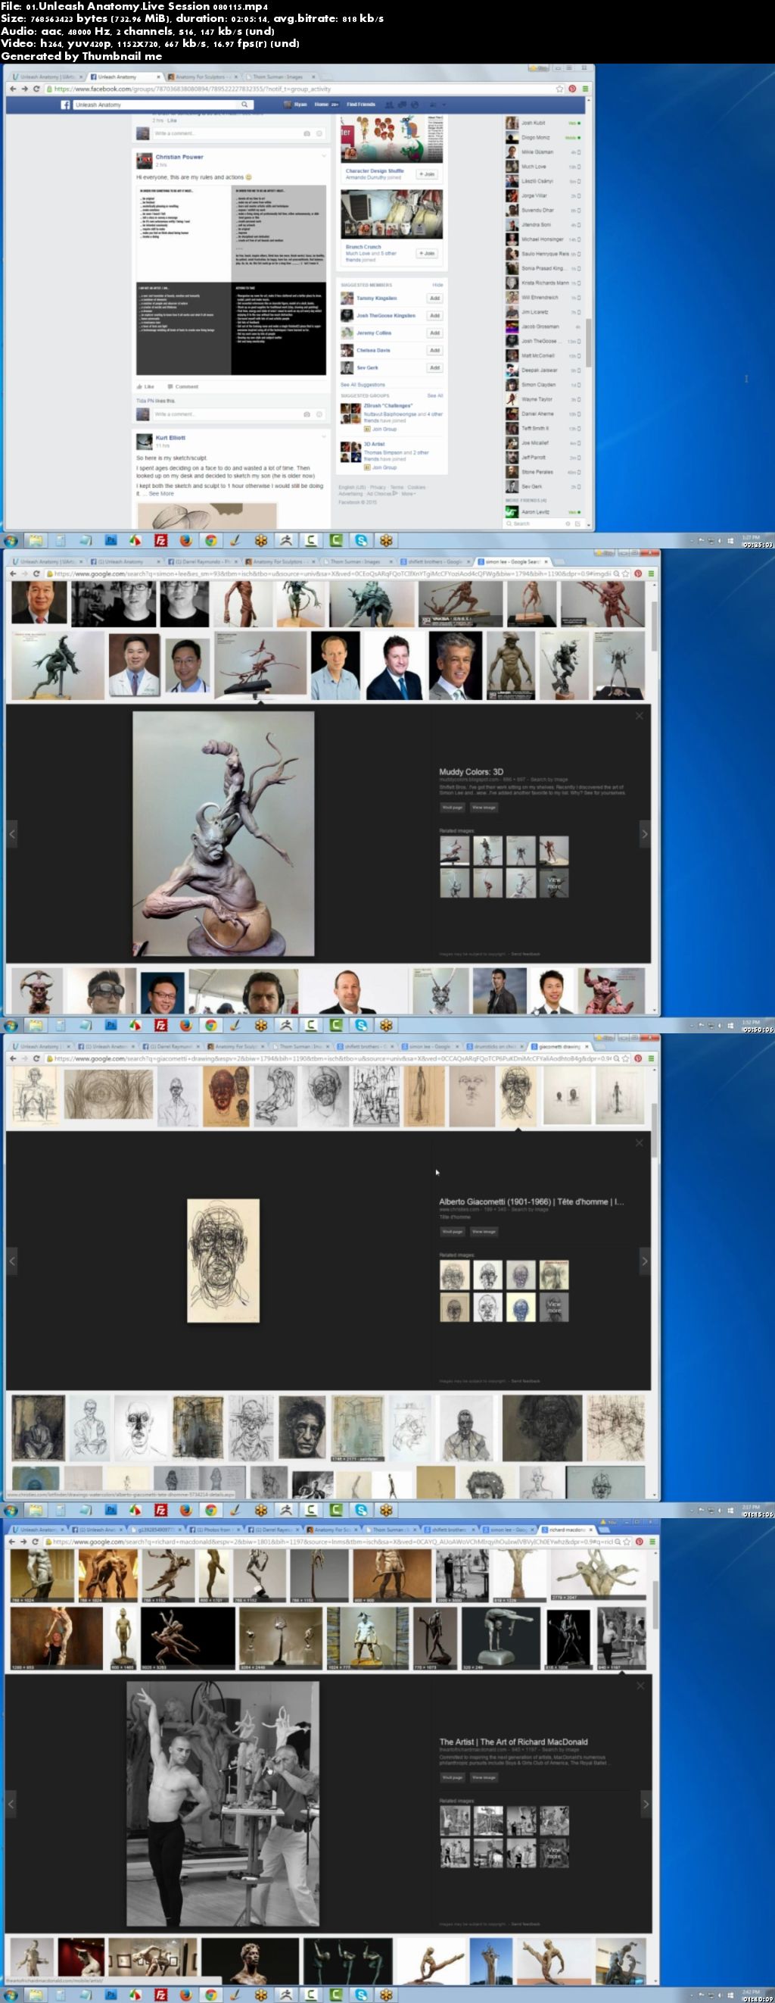Click Add next to Jeremy Collins
Image resolution: width=775 pixels, height=2003 pixels.
coord(435,333)
